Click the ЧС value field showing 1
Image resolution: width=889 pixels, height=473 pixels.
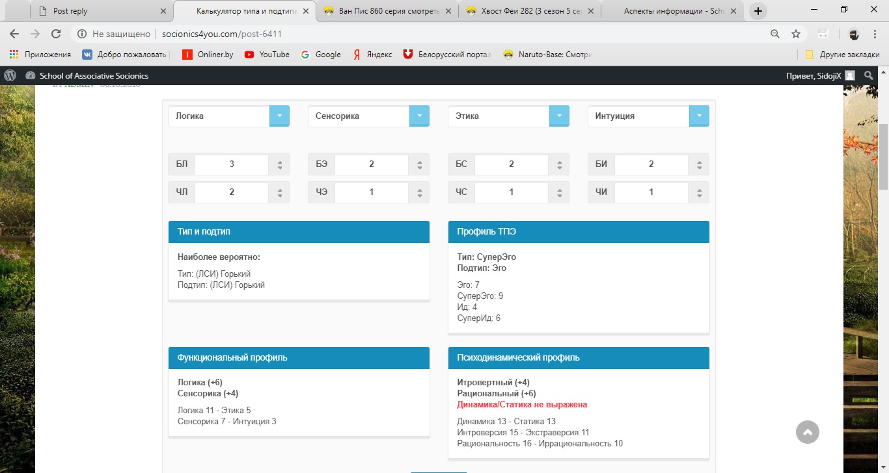(x=512, y=192)
